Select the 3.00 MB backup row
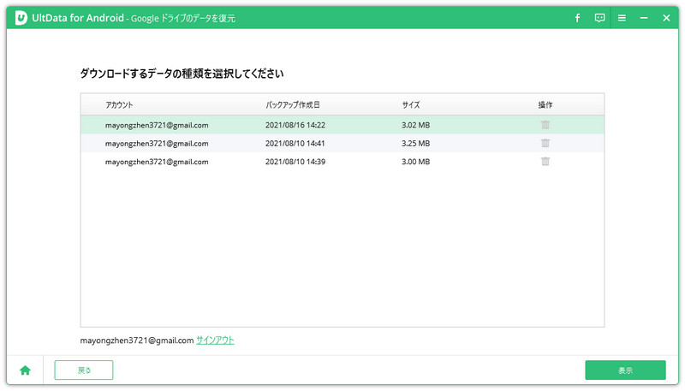 342,161
